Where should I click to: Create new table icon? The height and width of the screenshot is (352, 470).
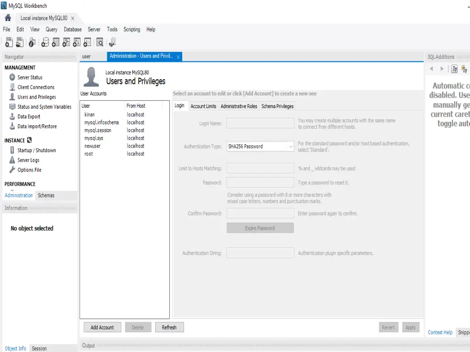[x=56, y=42]
